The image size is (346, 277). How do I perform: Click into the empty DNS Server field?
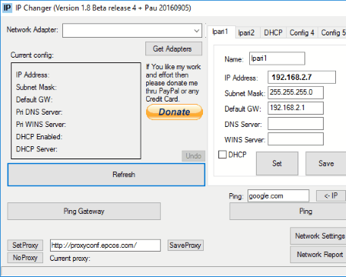295,124
